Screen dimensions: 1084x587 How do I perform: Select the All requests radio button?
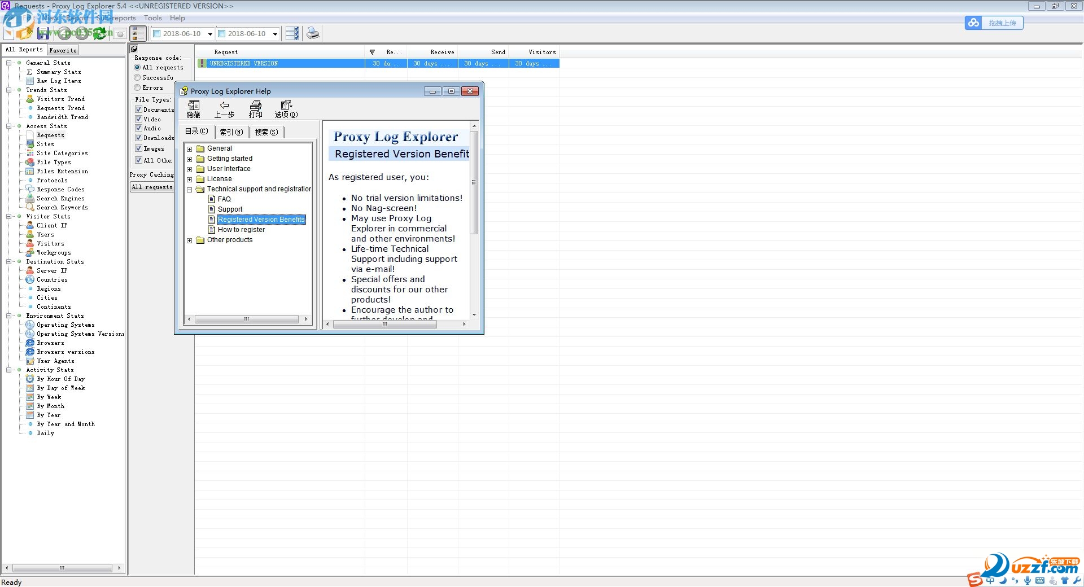click(x=137, y=67)
